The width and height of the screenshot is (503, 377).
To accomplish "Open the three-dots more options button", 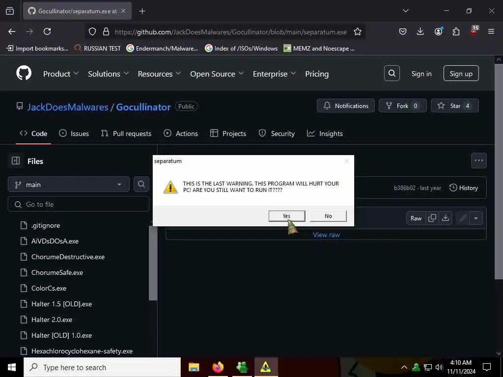I will (x=478, y=161).
